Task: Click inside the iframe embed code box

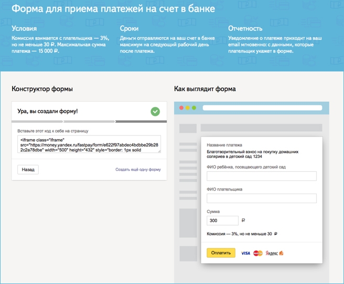Action: click(x=89, y=144)
